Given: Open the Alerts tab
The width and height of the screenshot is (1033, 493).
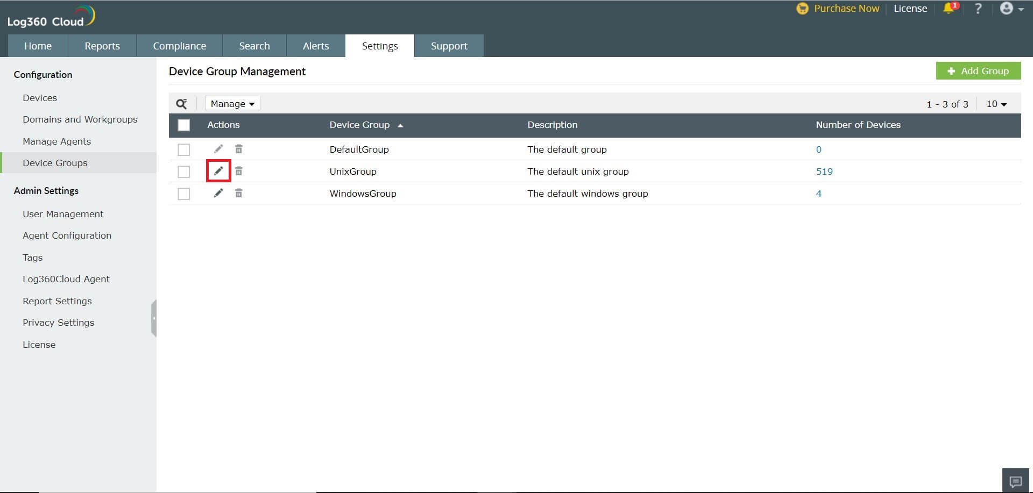Looking at the screenshot, I should [315, 46].
